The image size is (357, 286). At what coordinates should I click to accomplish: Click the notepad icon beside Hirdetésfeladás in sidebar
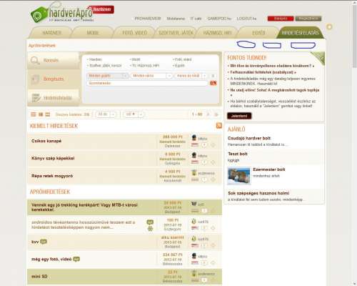pyautogui.click(x=36, y=98)
